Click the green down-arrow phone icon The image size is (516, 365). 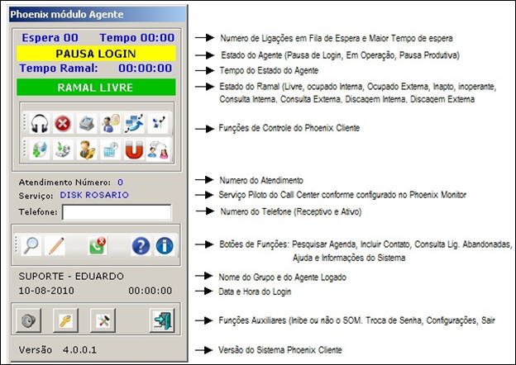pos(63,149)
